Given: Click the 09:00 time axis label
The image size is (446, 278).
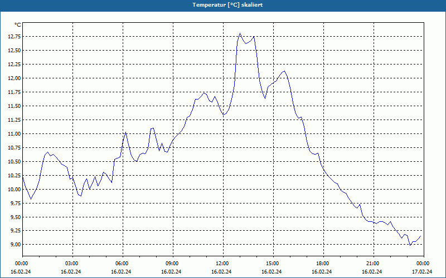Looking at the screenshot, I should point(171,264).
